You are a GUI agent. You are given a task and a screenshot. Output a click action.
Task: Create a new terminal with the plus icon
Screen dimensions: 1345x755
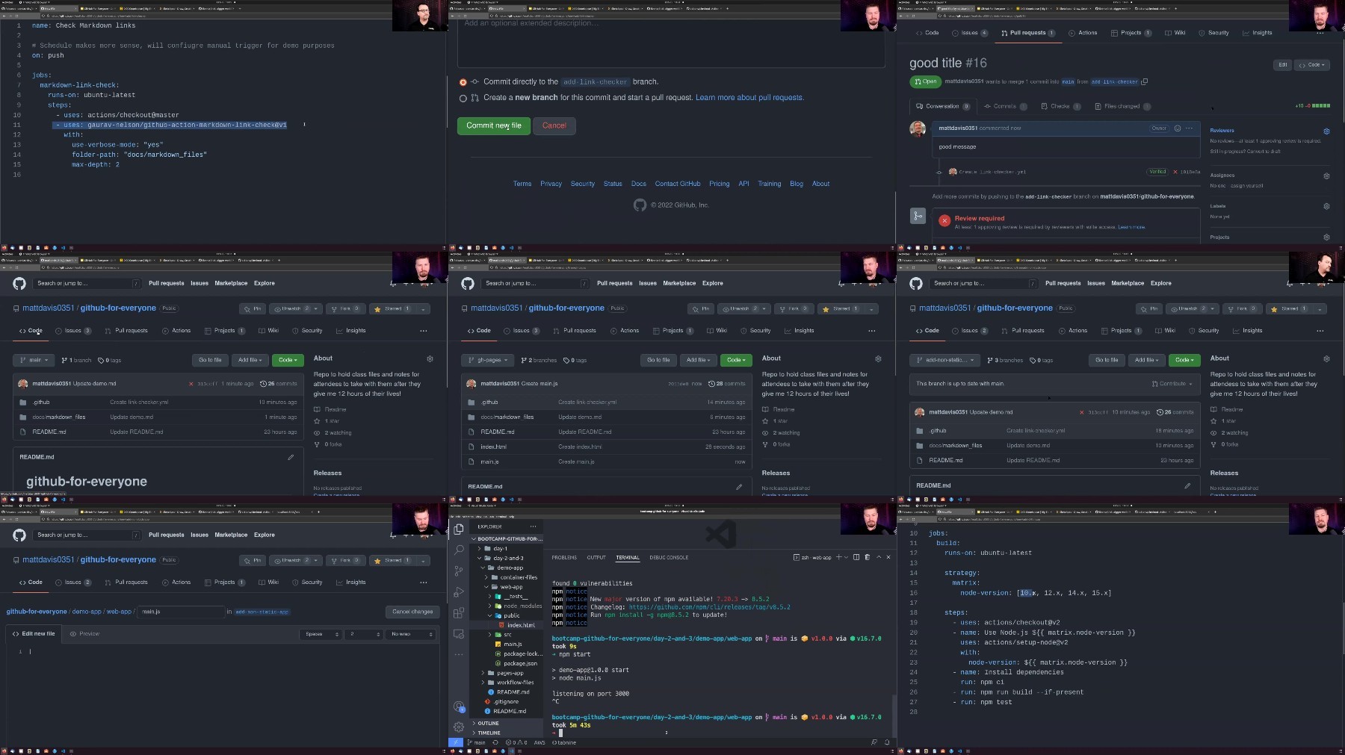click(838, 557)
